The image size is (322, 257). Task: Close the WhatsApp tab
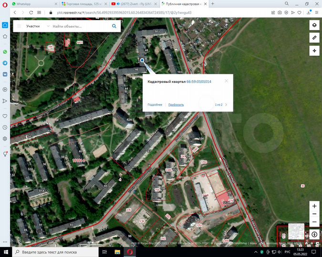pos(56,4)
